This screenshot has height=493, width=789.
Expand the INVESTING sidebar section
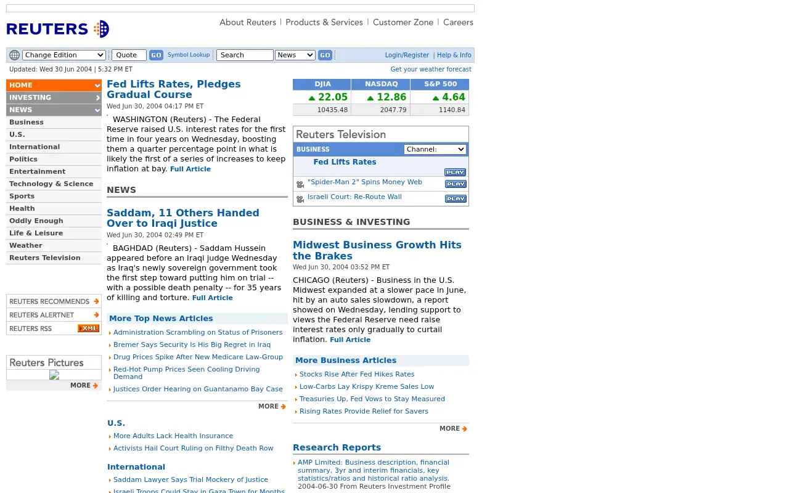point(54,97)
